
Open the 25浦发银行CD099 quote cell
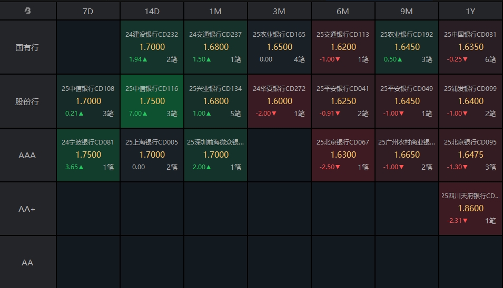point(470,101)
